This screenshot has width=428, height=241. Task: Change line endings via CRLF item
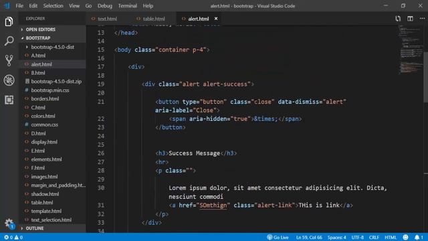point(374,237)
